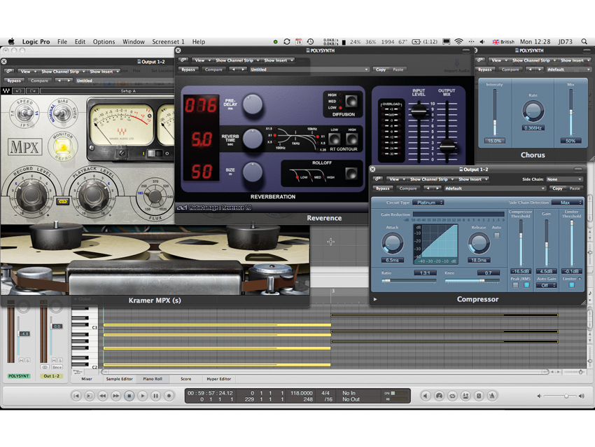Click the Waves logo icon in Kramer MPX

(x=6, y=91)
